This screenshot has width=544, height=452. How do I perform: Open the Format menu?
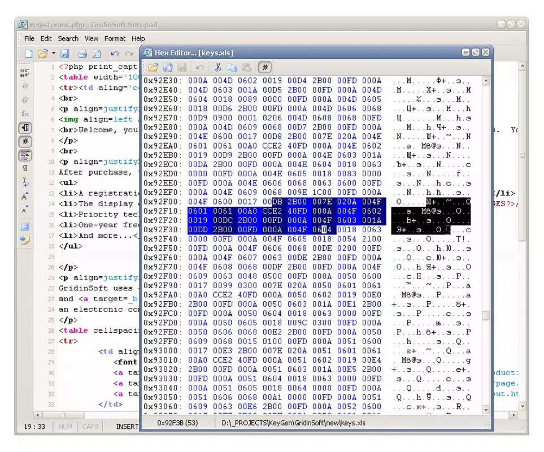(x=115, y=38)
